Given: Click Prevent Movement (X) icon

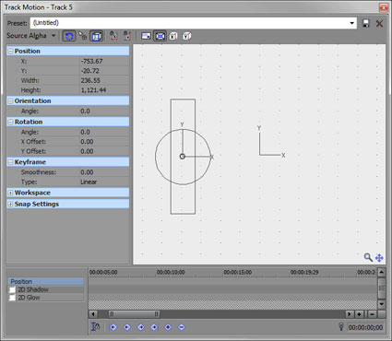Looking at the screenshot, I should pyautogui.click(x=113, y=36).
